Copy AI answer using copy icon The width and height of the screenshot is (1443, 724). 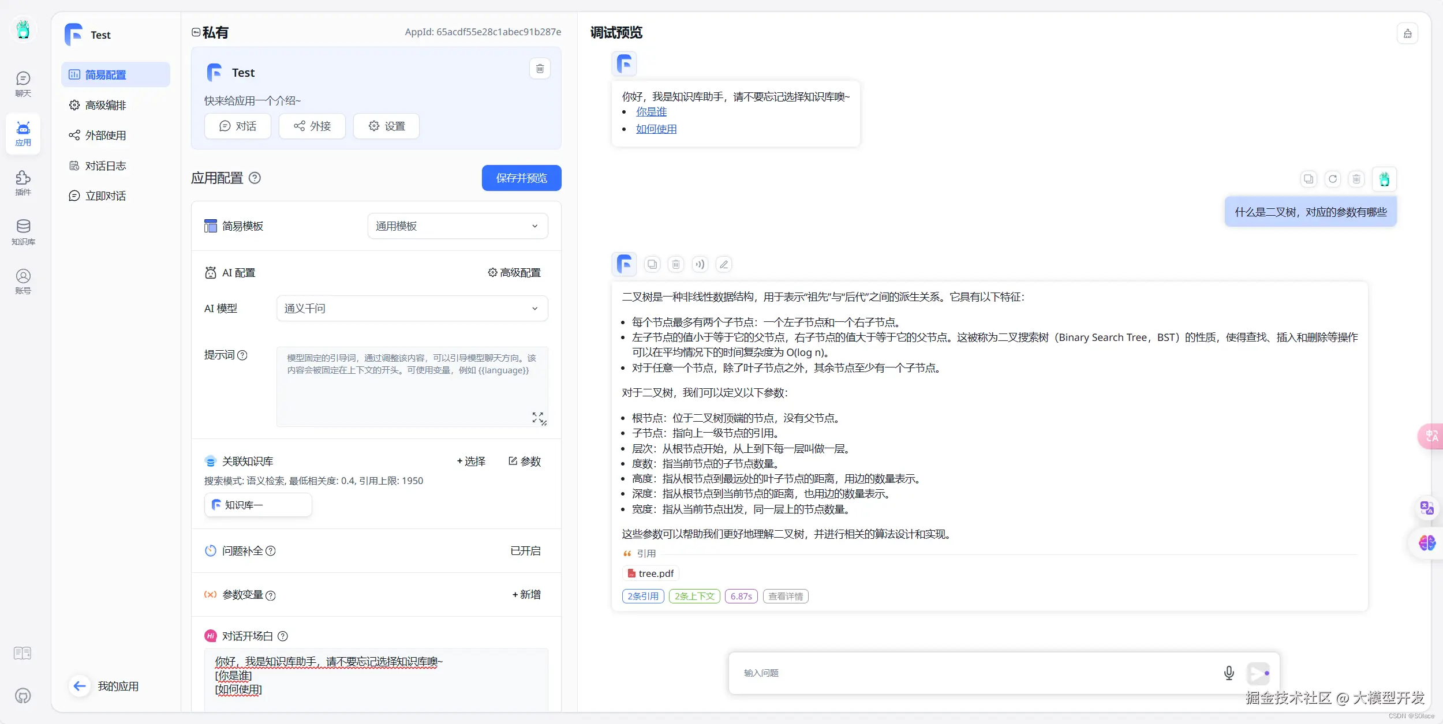652,264
